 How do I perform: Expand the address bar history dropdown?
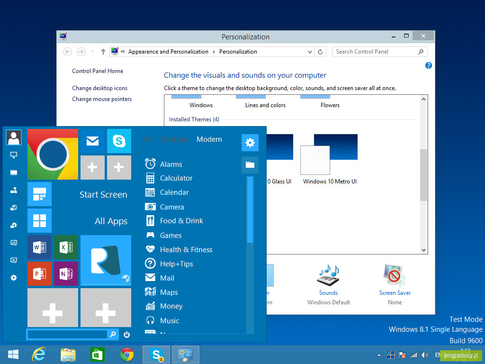point(310,52)
